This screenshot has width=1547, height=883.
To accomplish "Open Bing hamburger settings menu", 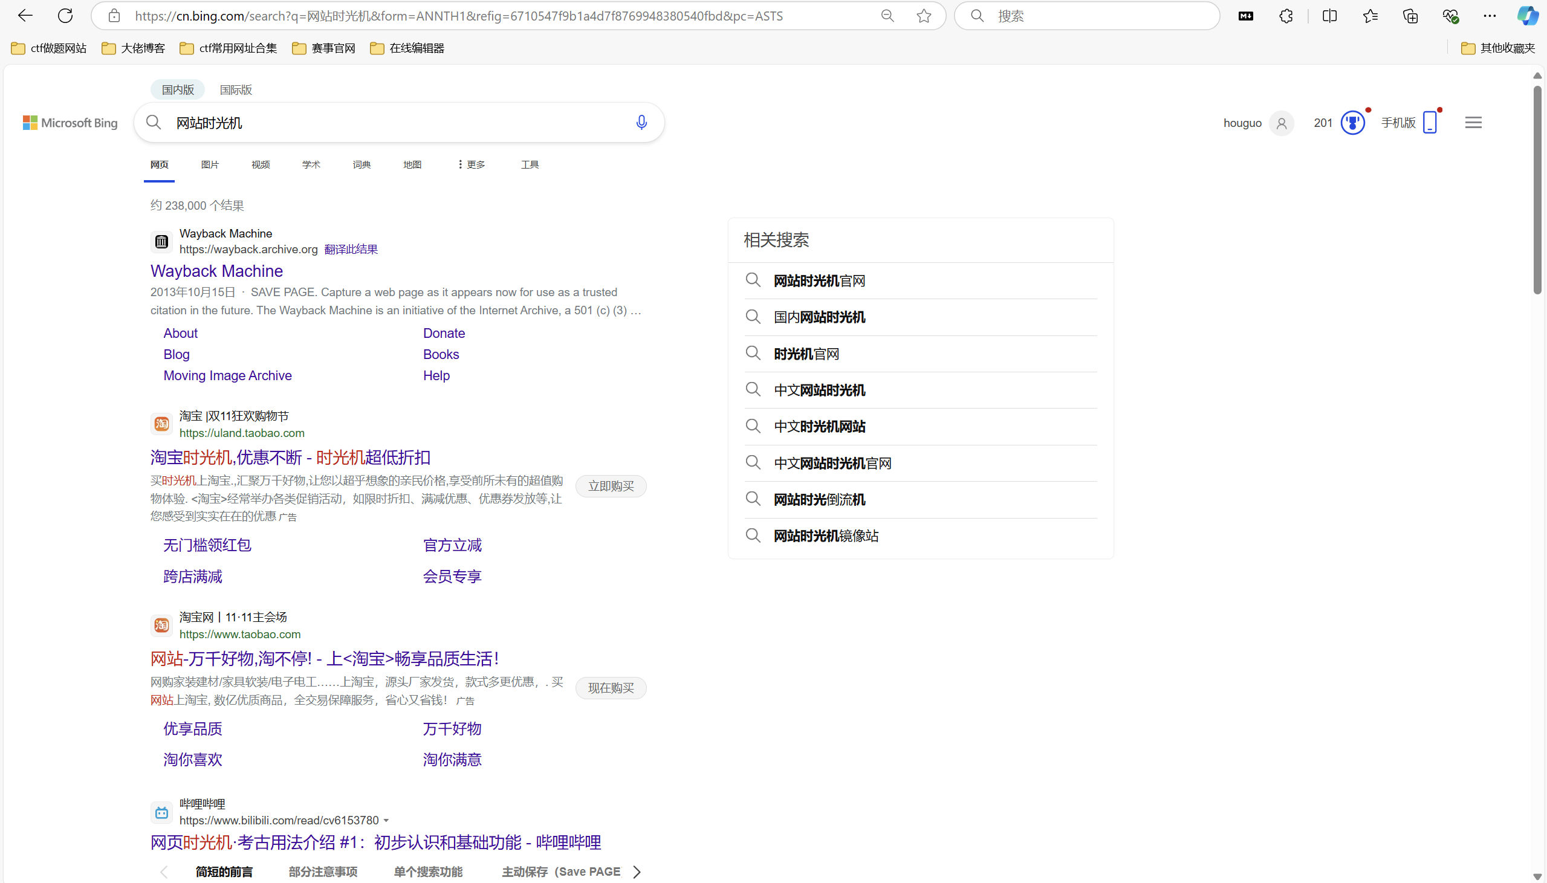I will tap(1473, 123).
